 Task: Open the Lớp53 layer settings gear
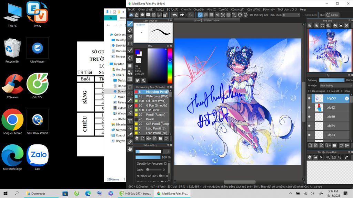[347, 98]
